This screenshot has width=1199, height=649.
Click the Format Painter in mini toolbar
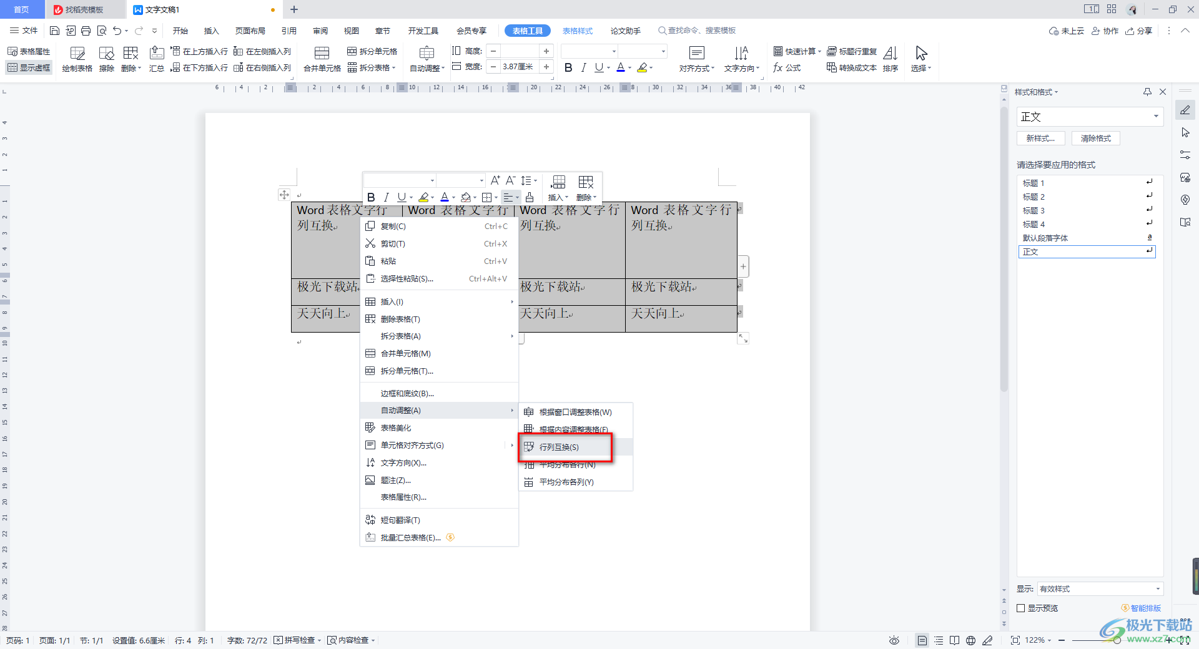click(x=530, y=197)
